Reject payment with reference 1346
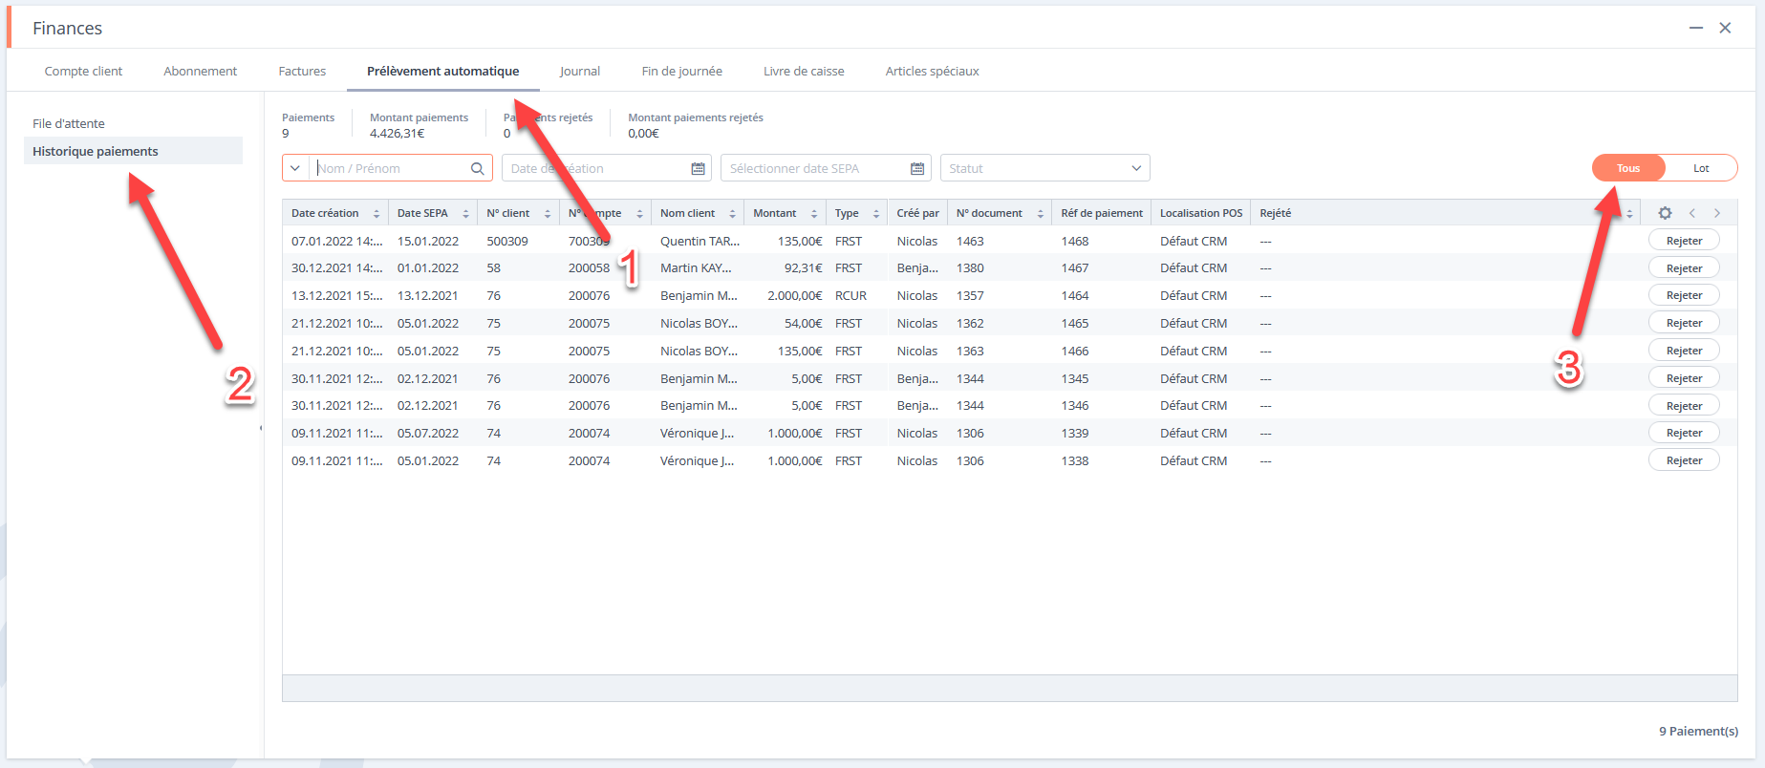The image size is (1765, 768). click(x=1684, y=406)
